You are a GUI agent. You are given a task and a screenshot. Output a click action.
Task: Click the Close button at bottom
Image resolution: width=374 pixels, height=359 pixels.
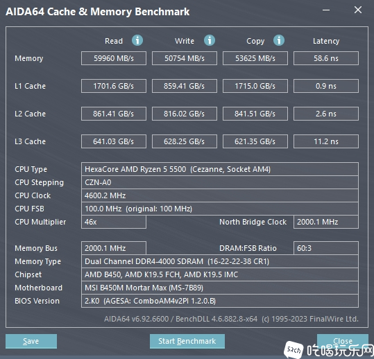(343, 341)
